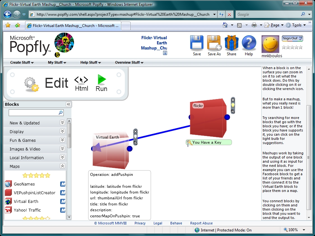Image resolution: width=315 pixels, height=236 pixels.
Task: Click the Save floppy disk icon
Action: (197, 42)
